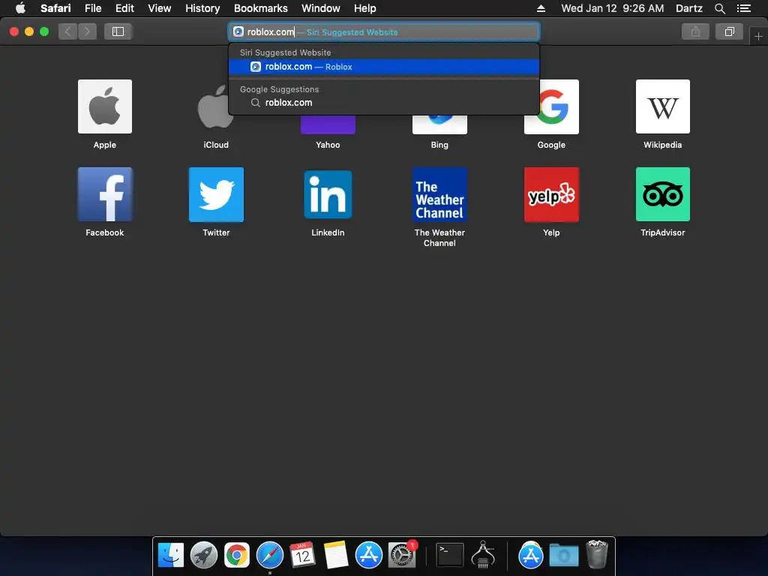Toggle the Safari sidebar button

(x=118, y=31)
